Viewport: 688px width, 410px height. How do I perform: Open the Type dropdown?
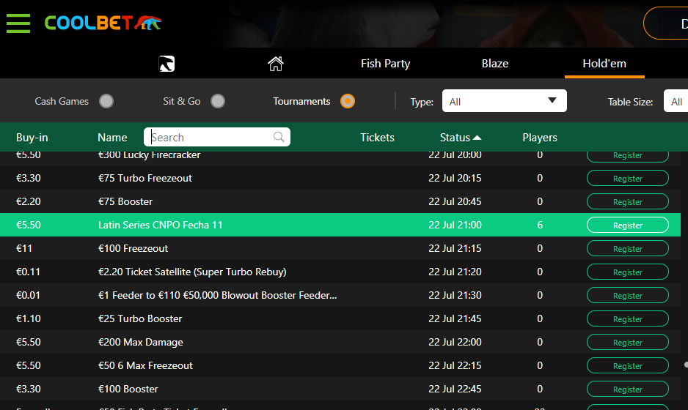503,101
